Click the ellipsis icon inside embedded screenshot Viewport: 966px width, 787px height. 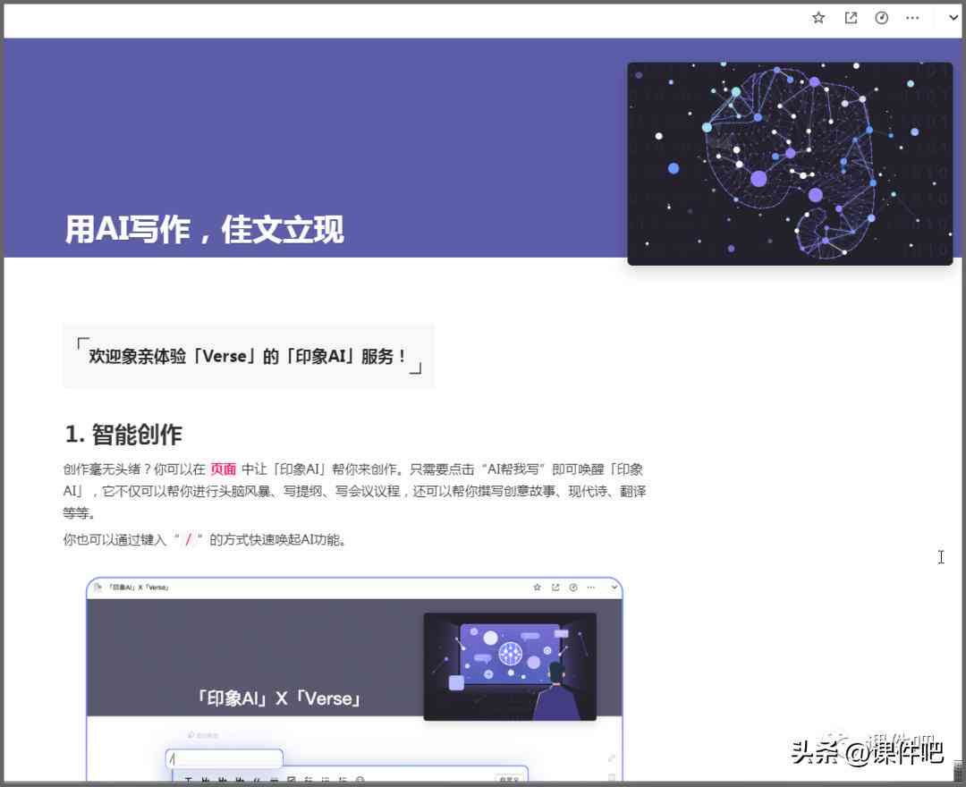coord(591,588)
